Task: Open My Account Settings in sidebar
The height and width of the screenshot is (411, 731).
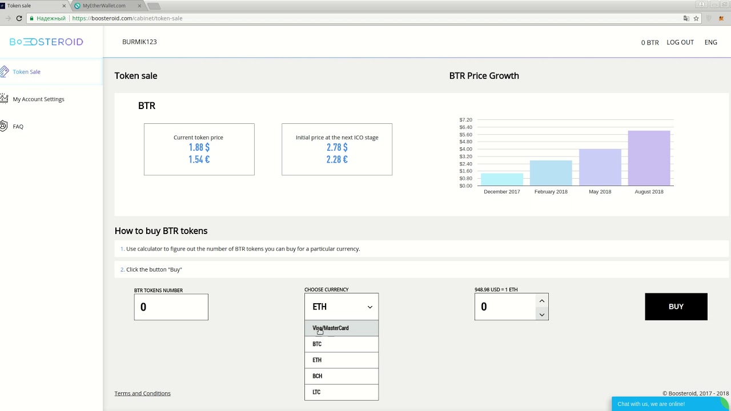Action: pos(38,99)
